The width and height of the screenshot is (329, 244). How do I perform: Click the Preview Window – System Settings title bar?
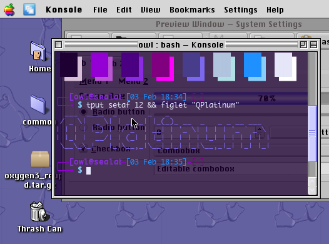(x=229, y=24)
